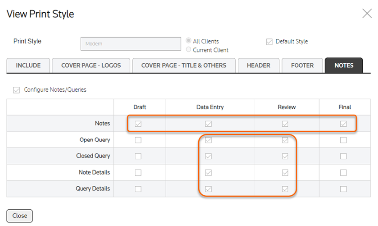Toggle the Default Style checkbox
Screen dimensions: 378x226
click(x=269, y=42)
